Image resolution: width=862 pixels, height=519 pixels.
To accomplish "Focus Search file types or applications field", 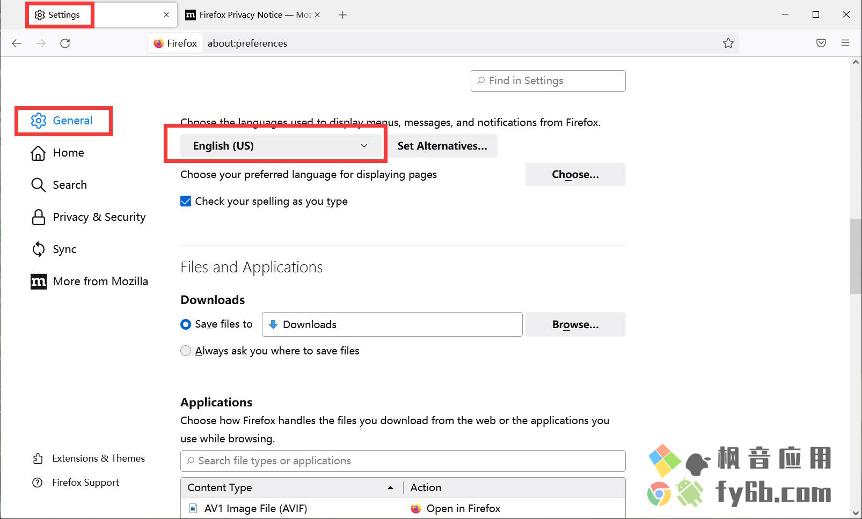I will (403, 461).
